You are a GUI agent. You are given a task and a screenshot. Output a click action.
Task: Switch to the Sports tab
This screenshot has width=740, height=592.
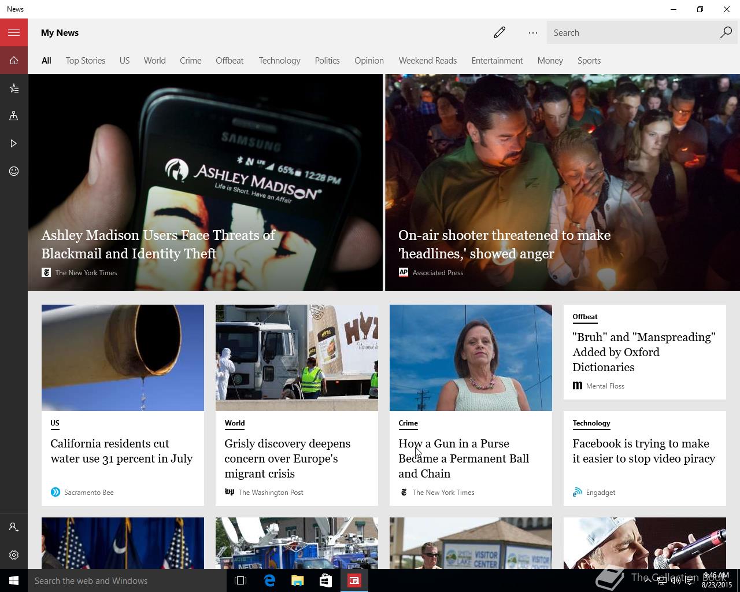[589, 60]
